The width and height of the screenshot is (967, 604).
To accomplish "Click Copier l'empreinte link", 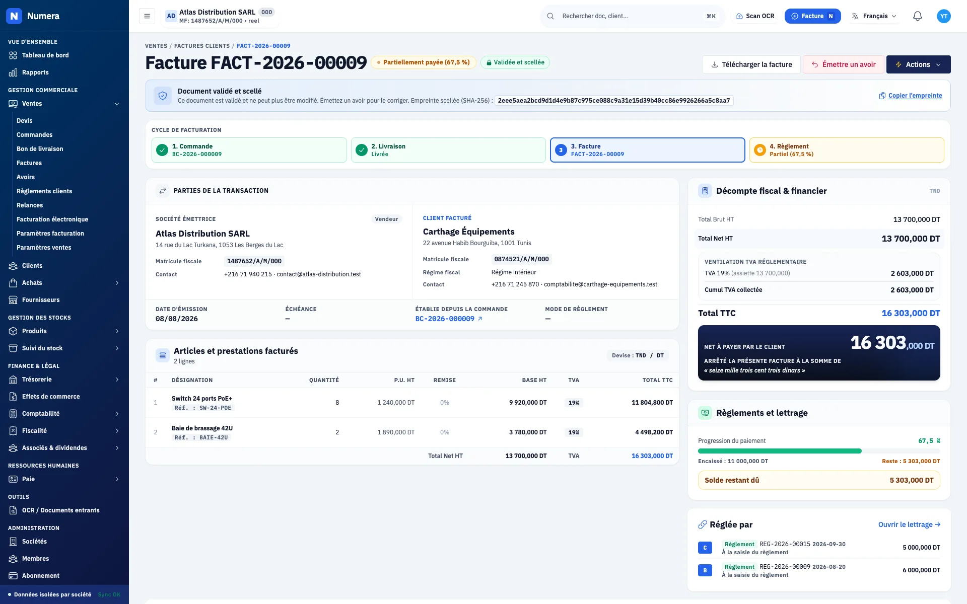I will 910,96.
